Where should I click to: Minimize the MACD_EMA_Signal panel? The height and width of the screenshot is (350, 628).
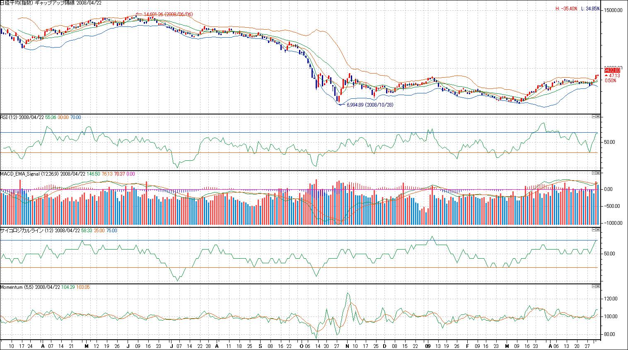point(593,173)
